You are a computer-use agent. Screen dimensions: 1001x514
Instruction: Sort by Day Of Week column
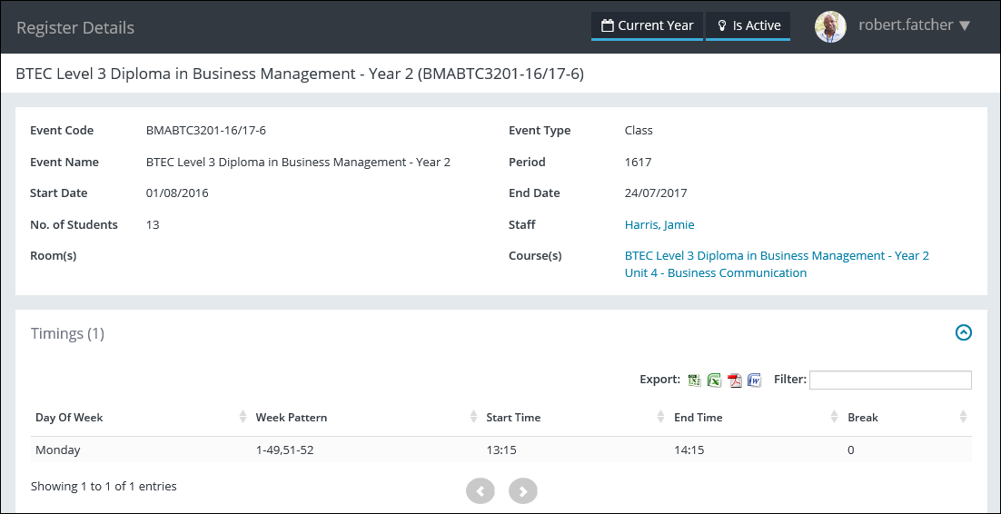tap(69, 418)
